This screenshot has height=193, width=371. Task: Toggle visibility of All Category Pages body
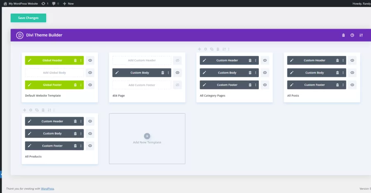click(265, 73)
